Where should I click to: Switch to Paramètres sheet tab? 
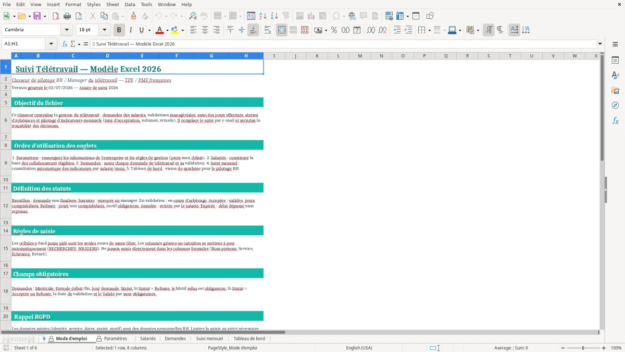click(115, 338)
